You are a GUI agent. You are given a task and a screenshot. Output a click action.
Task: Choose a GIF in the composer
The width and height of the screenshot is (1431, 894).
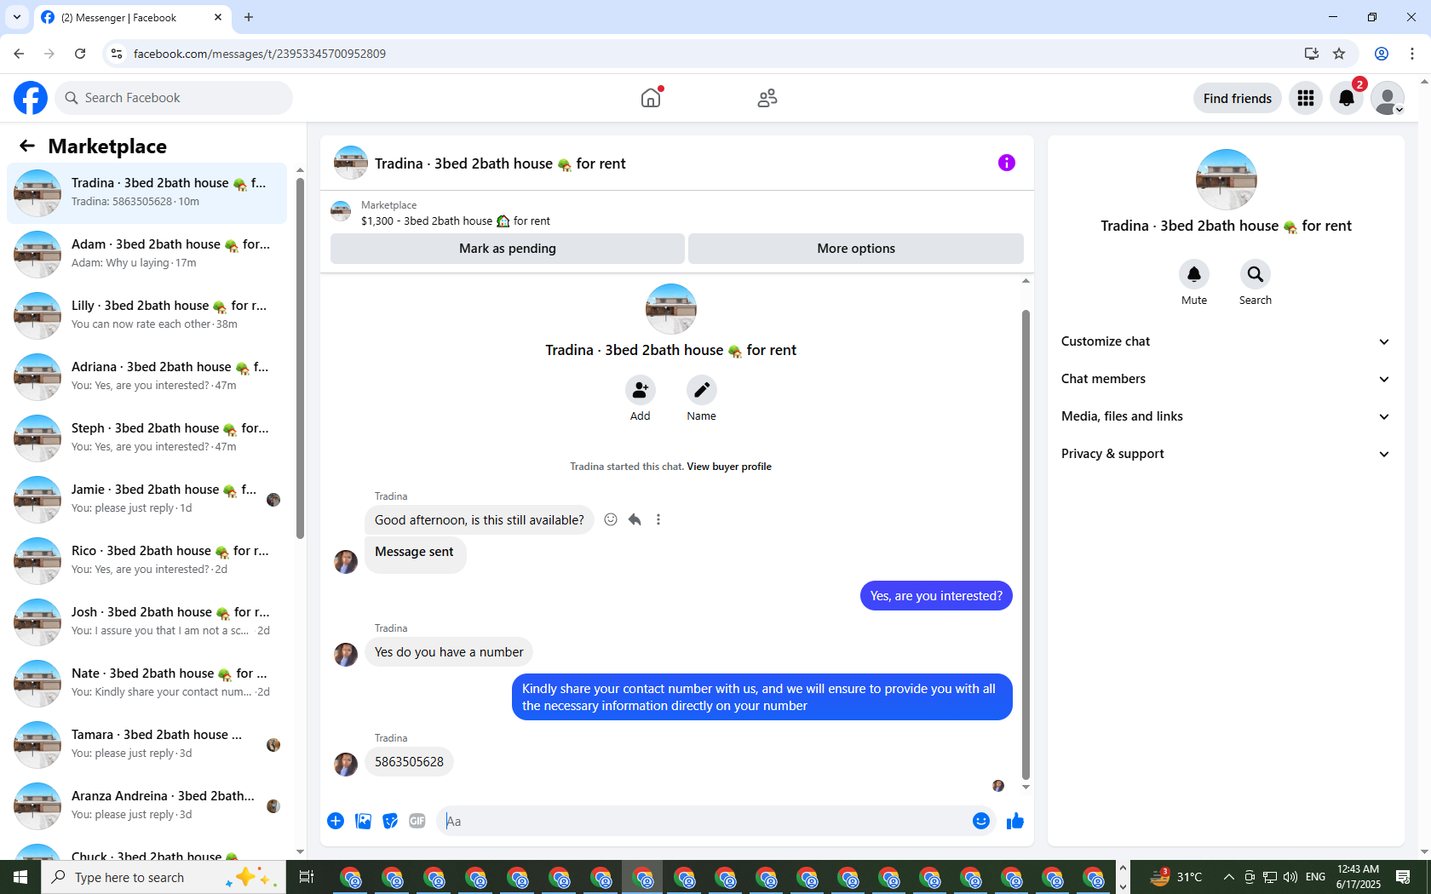[417, 821]
